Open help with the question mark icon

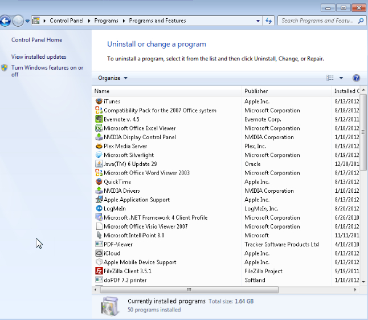click(356, 78)
